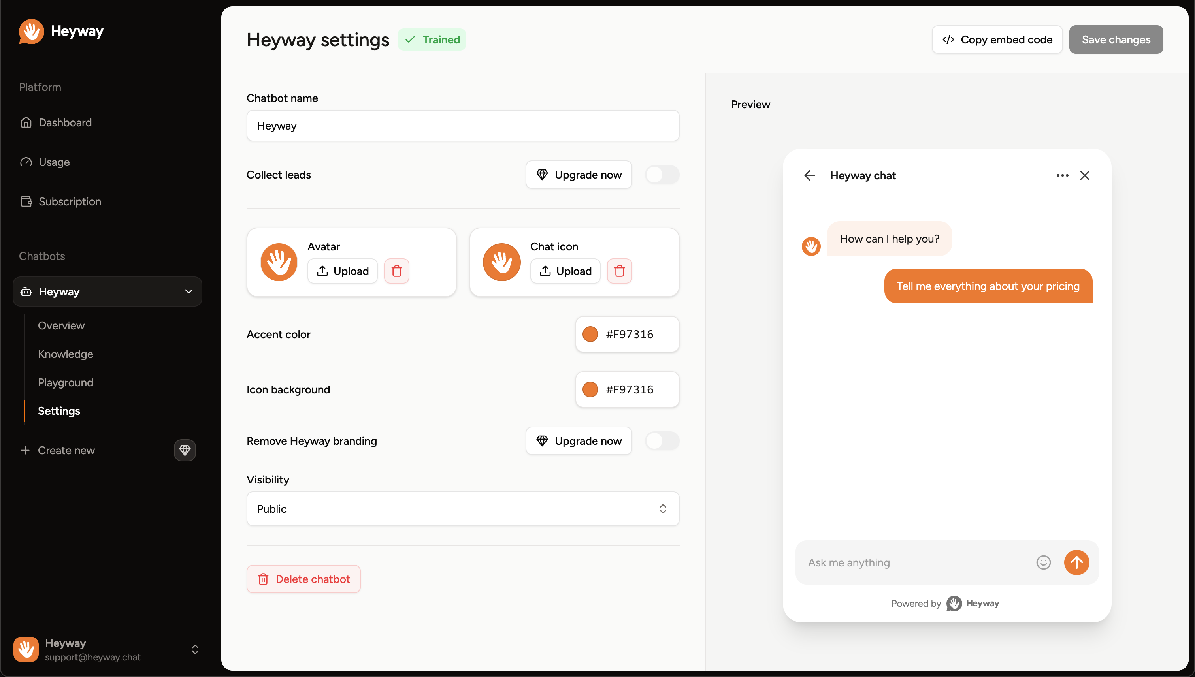Expand the account switcher chevrons
The height and width of the screenshot is (677, 1195).
coord(195,649)
